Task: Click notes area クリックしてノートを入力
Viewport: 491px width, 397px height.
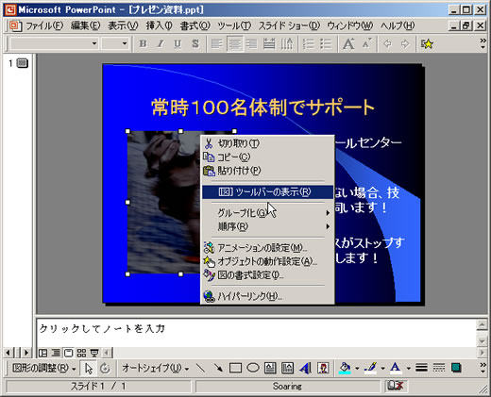Action: click(x=102, y=329)
